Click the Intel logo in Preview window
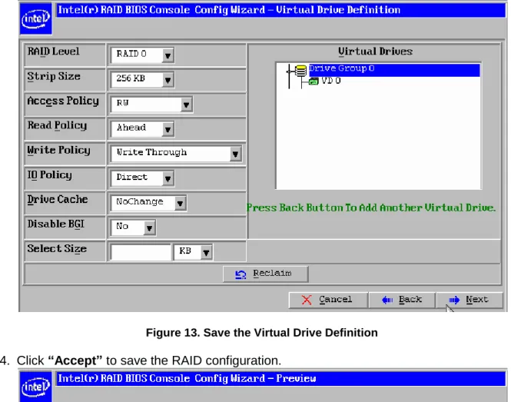This screenshot has width=511, height=402. click(35, 387)
